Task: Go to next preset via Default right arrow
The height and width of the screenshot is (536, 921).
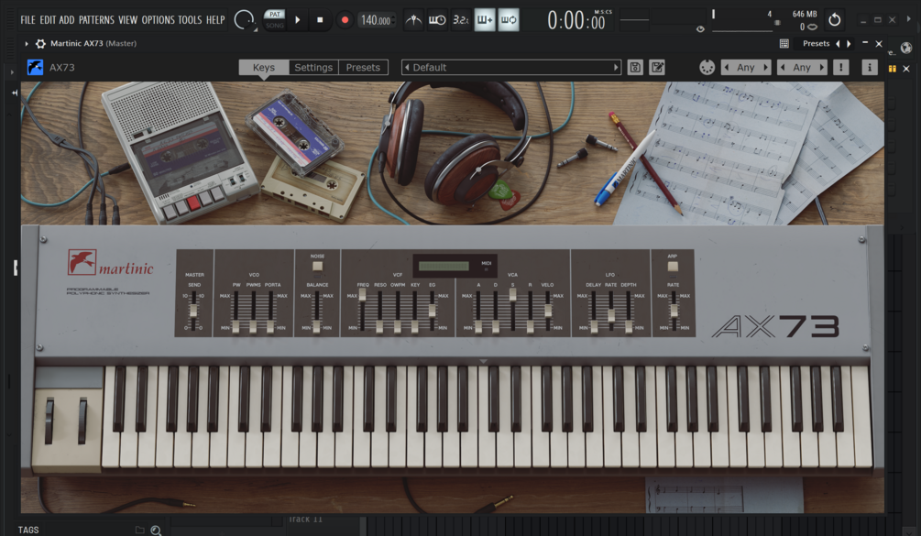Action: point(616,68)
